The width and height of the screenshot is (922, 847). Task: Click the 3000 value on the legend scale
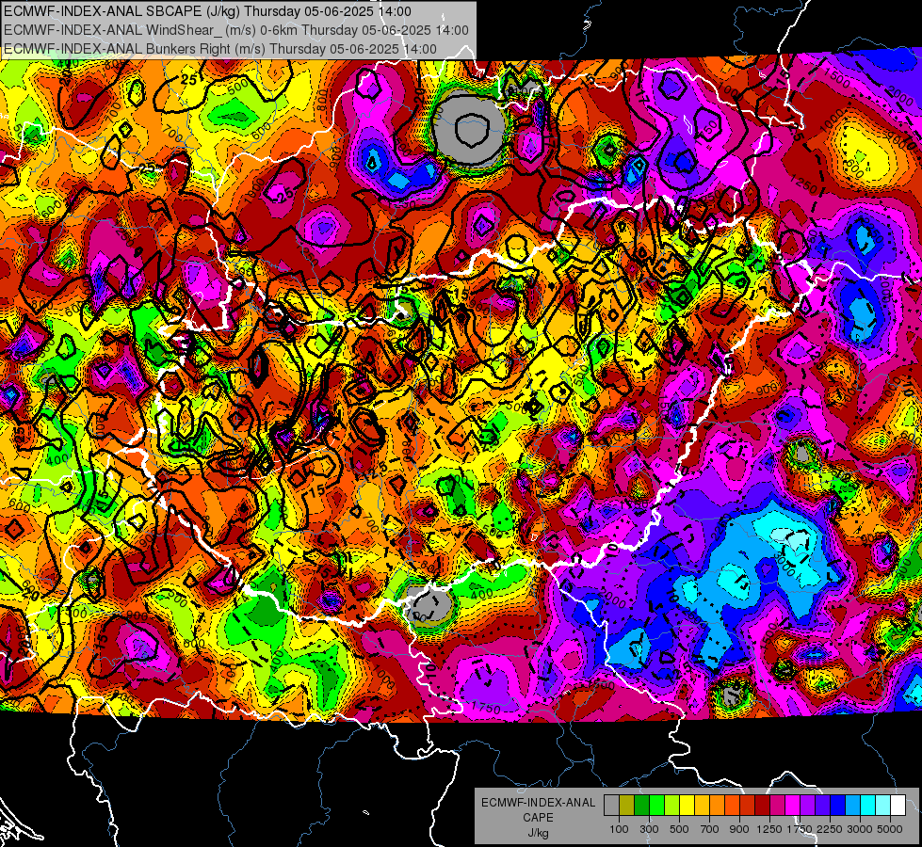860,829
